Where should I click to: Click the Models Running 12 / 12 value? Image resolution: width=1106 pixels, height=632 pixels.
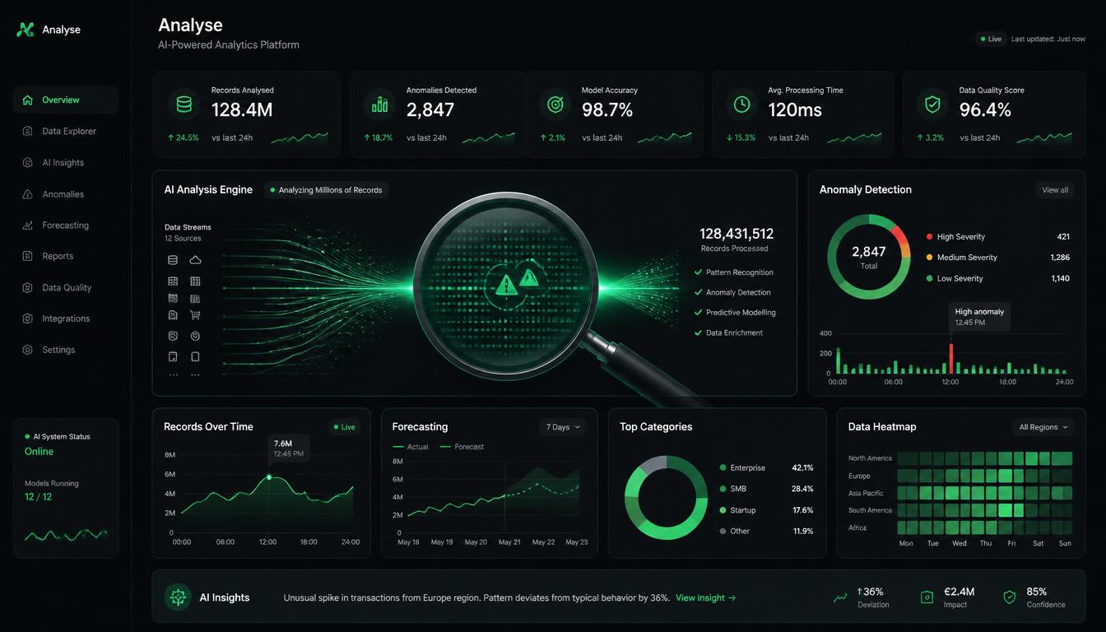(x=38, y=497)
